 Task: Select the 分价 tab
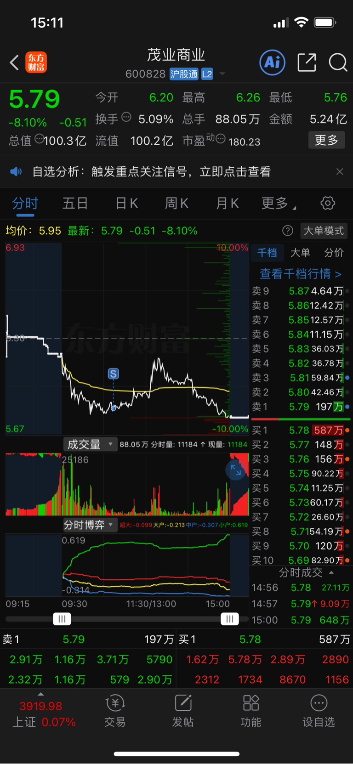click(334, 253)
